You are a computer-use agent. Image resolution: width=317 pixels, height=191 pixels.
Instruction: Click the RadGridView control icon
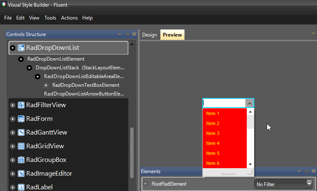(x=21, y=147)
